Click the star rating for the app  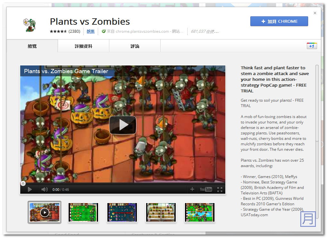click(58, 31)
